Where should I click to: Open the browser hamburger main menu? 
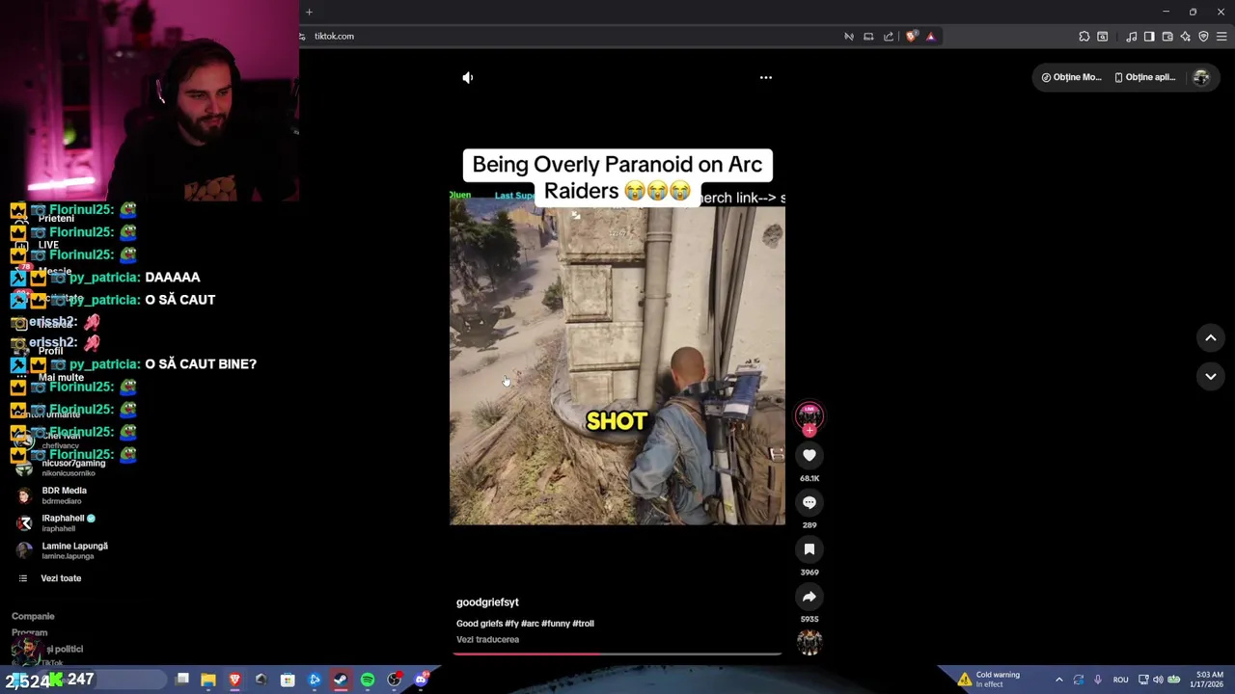click(x=1221, y=37)
